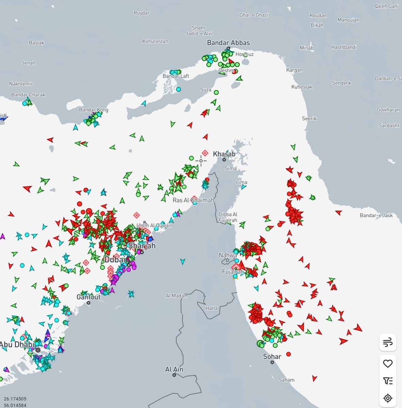Click the Gowharan map label
The height and width of the screenshot is (408, 402).
388,109
